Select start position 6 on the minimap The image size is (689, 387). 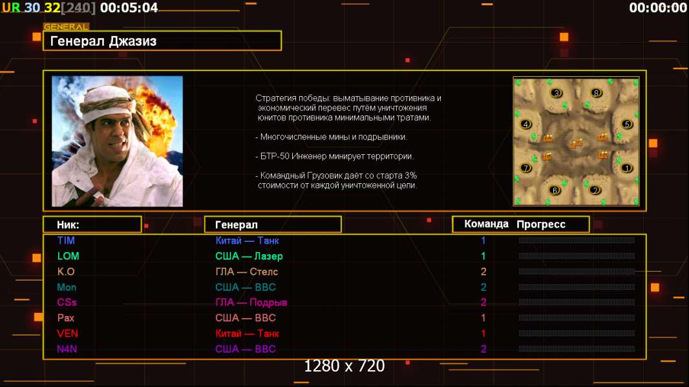point(555,190)
